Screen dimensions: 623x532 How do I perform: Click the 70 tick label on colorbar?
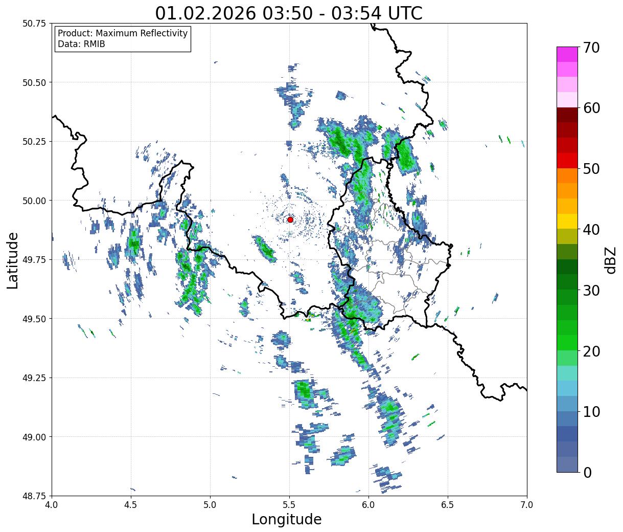tap(592, 47)
